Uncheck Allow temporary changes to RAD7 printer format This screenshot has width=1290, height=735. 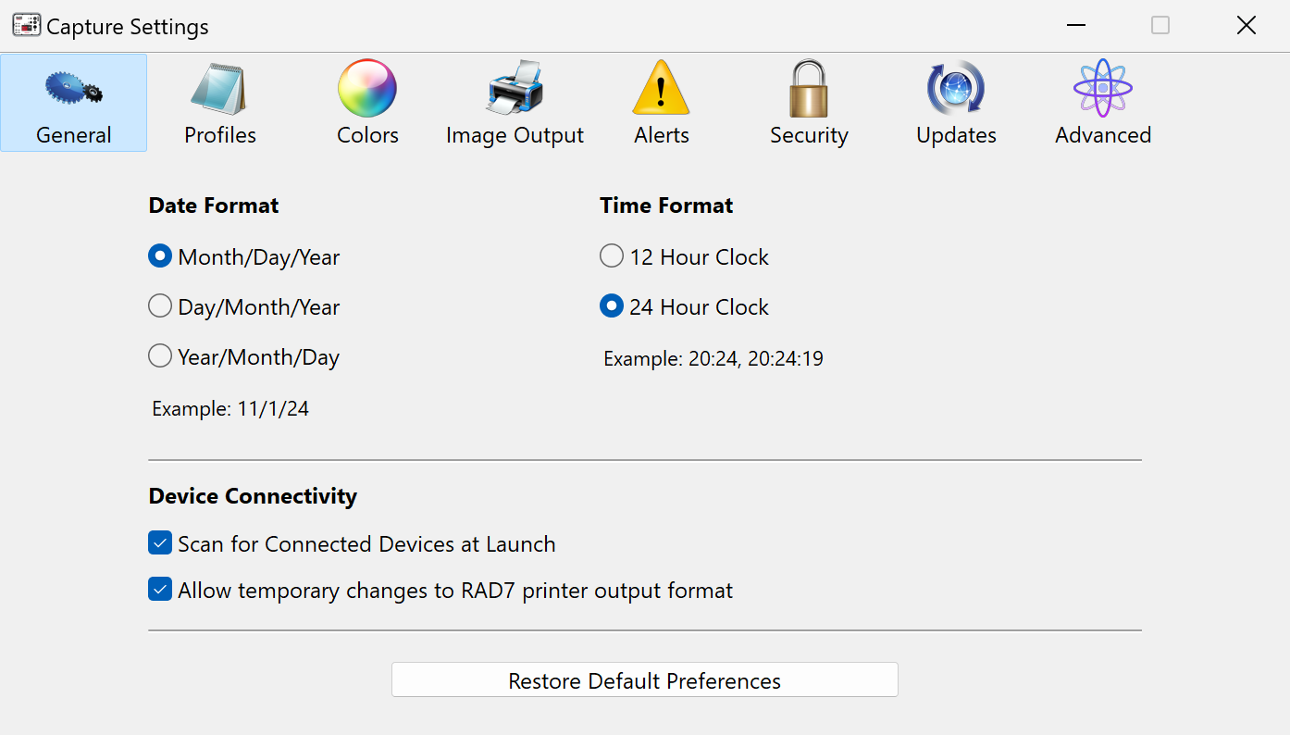tap(160, 590)
